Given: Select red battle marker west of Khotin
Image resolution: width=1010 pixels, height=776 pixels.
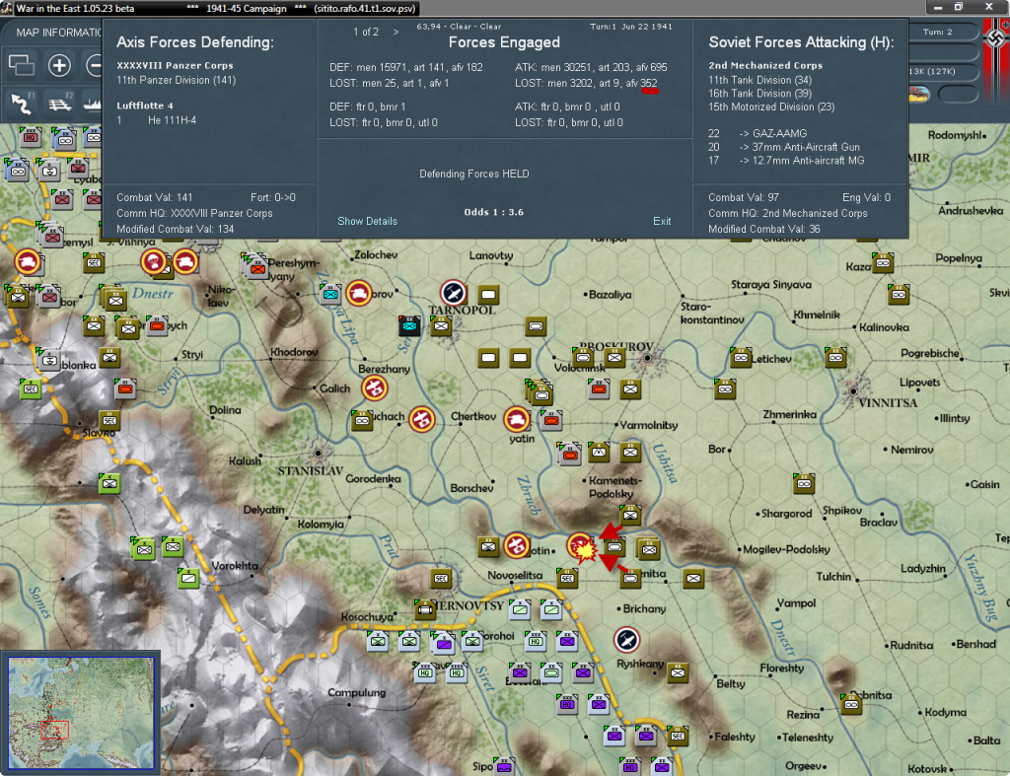Looking at the screenshot, I should [x=517, y=545].
